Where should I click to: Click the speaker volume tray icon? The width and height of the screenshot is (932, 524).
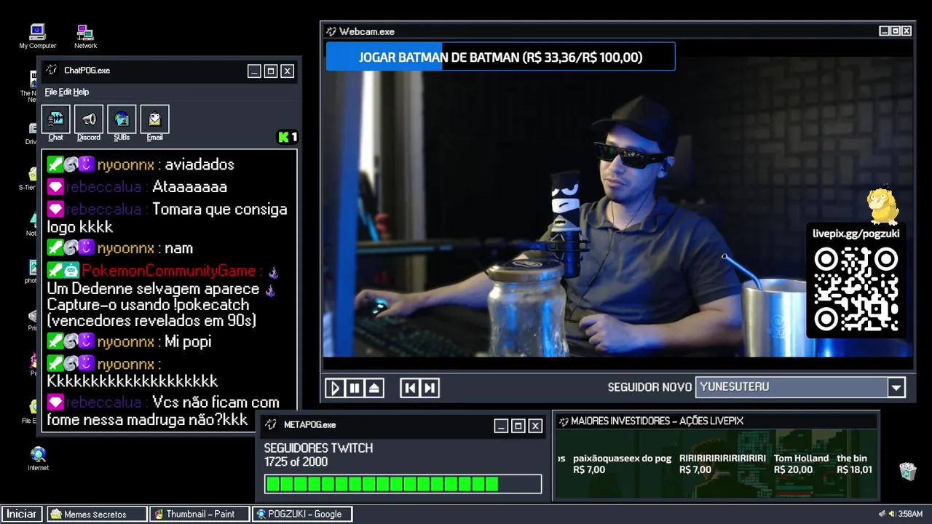tap(891, 514)
